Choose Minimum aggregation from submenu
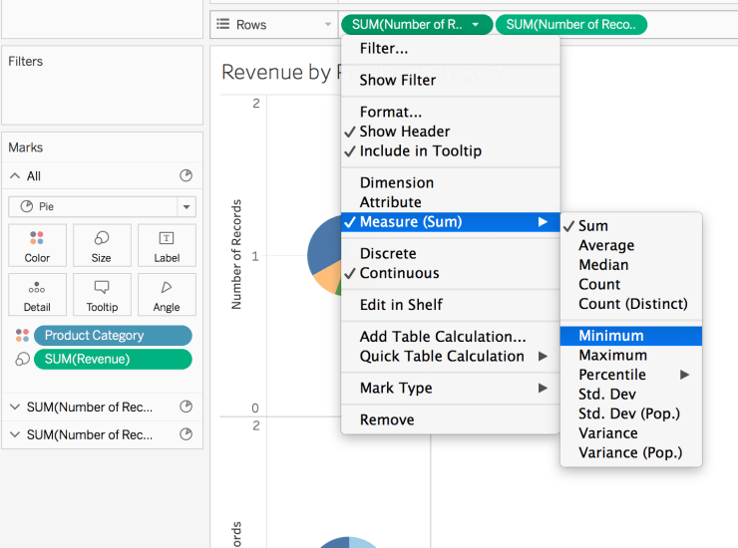This screenshot has width=738, height=548. point(611,336)
